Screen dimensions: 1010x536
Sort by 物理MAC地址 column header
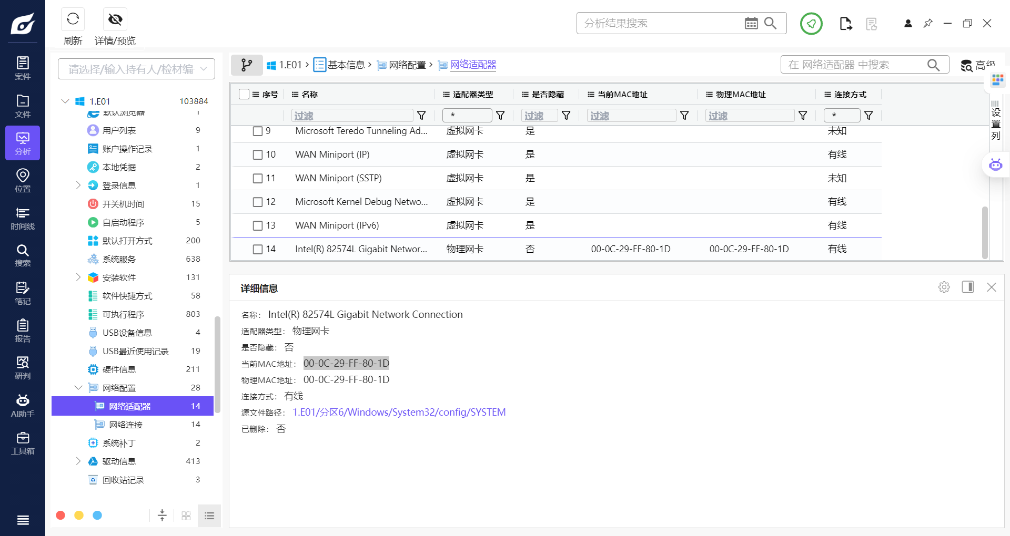click(x=741, y=94)
